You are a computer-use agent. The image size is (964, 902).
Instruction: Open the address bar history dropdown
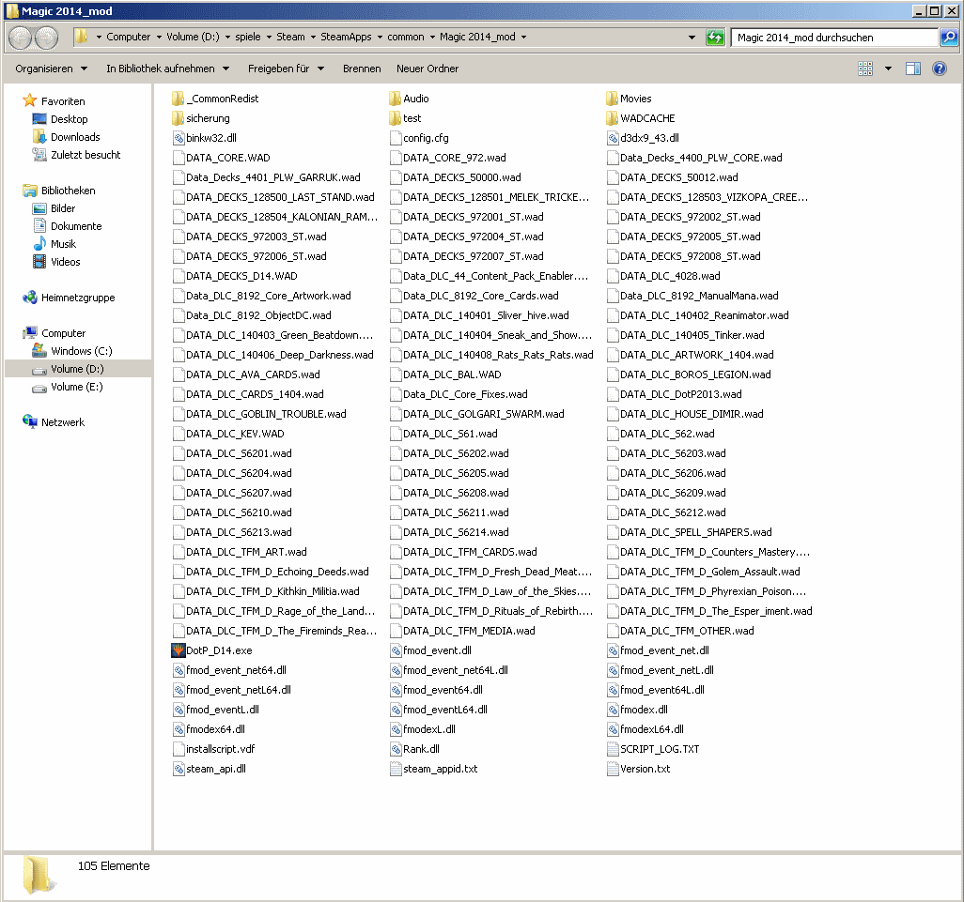coord(692,38)
